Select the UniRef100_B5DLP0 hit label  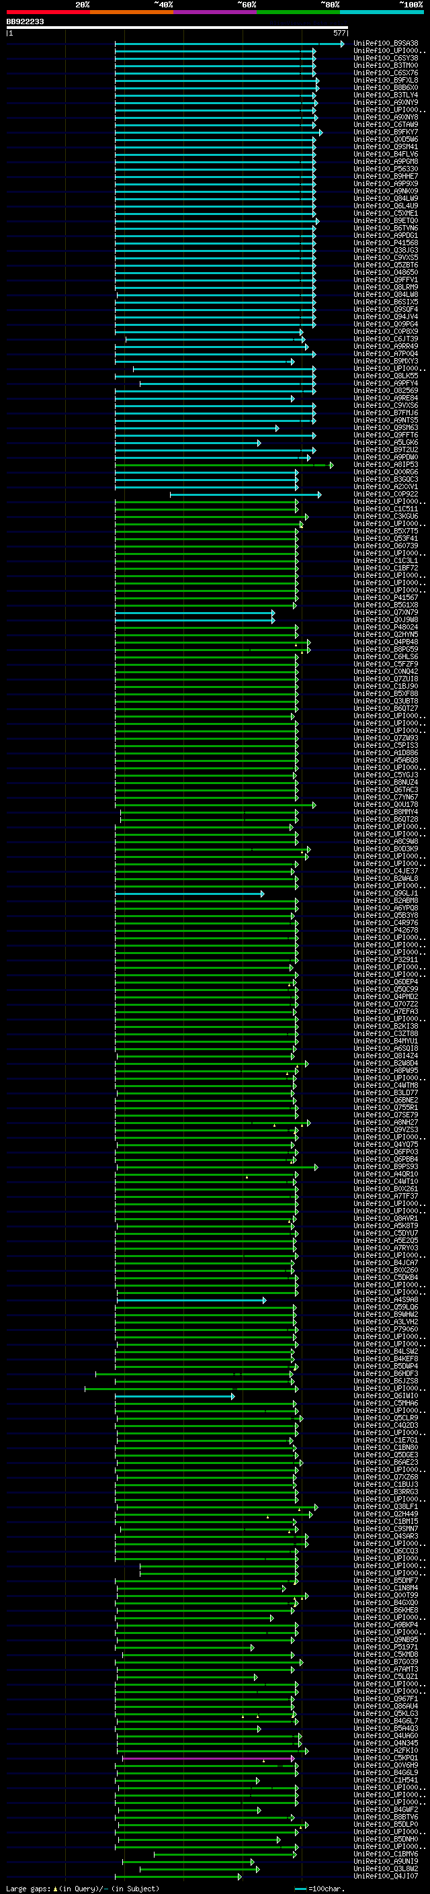tap(386, 1824)
